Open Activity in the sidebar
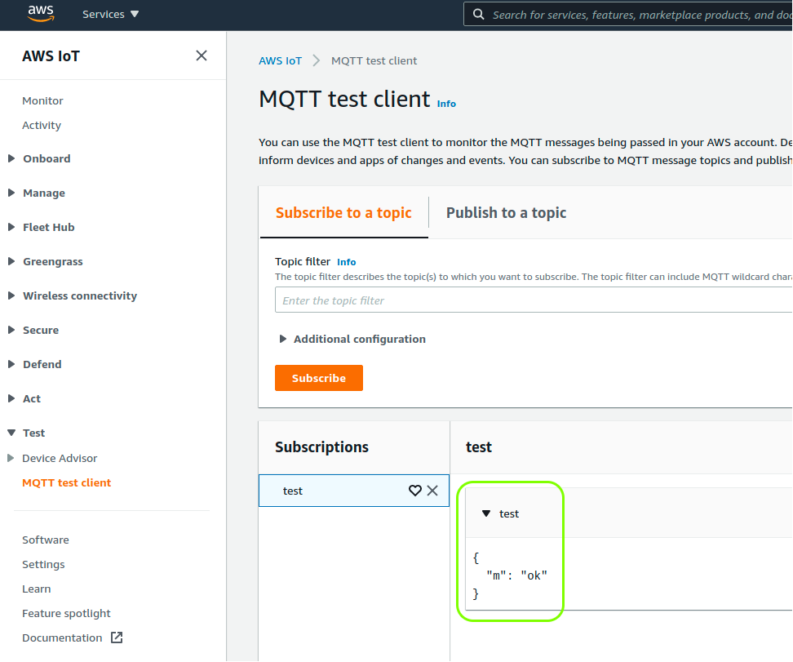This screenshot has height=662, width=793. pos(42,125)
